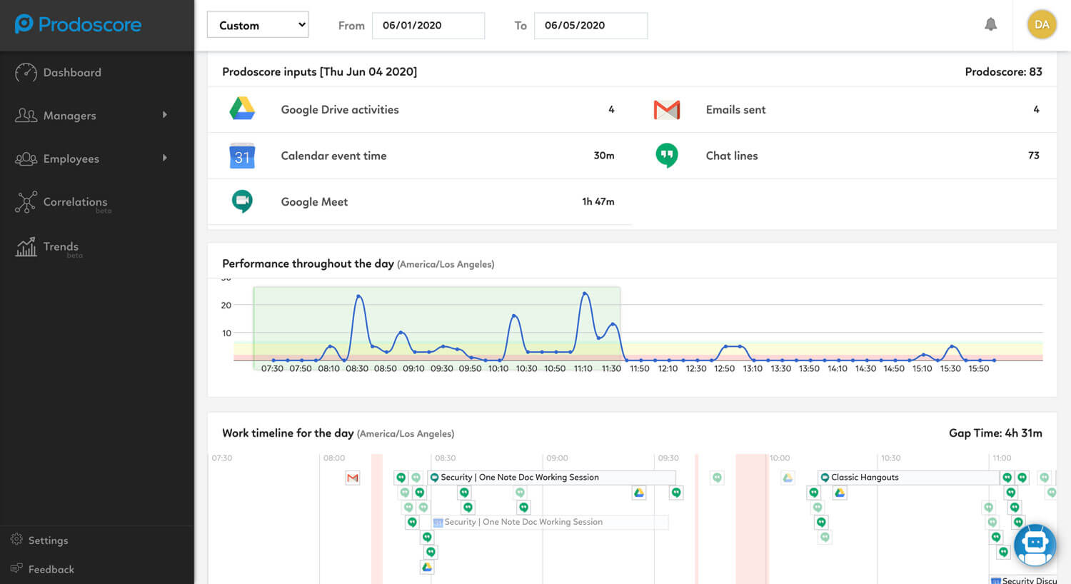
Task: Expand the Employees submenu arrow
Action: click(165, 158)
